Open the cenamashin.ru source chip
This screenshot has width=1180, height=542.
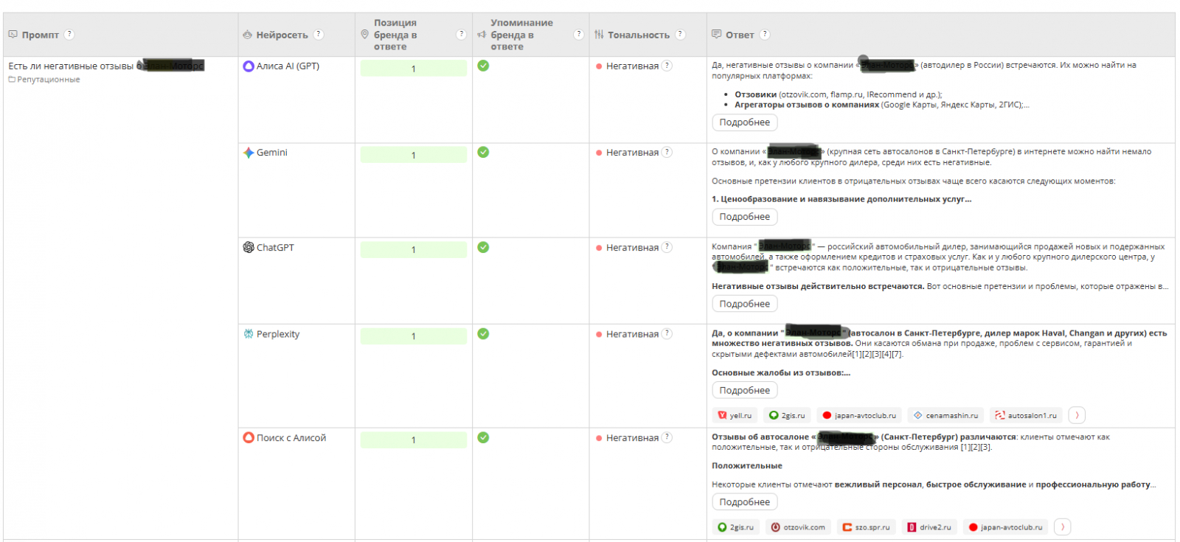[x=946, y=415]
